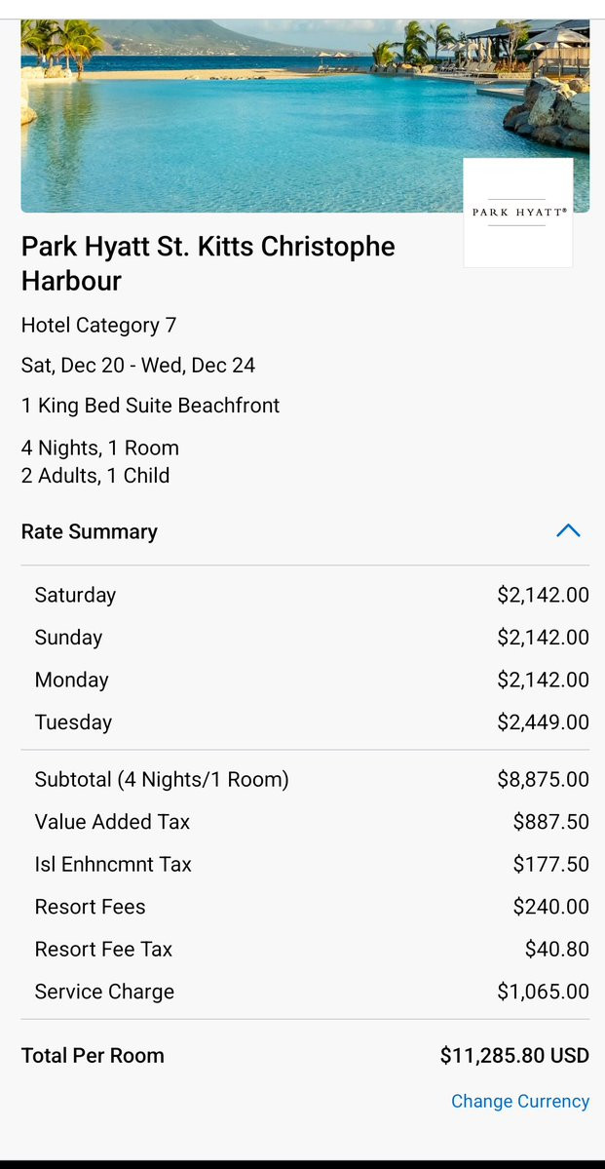
Task: Click the Rate Summary heading
Action: [90, 531]
